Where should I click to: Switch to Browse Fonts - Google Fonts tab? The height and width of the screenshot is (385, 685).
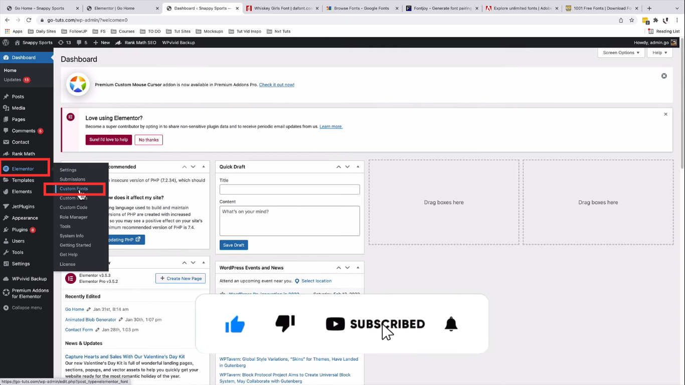click(x=362, y=9)
